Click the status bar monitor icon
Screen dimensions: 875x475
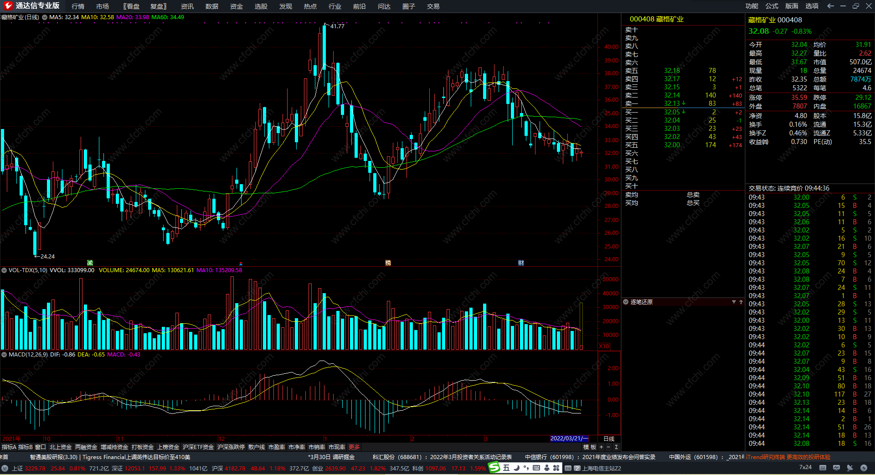pyautogui.click(x=836, y=468)
